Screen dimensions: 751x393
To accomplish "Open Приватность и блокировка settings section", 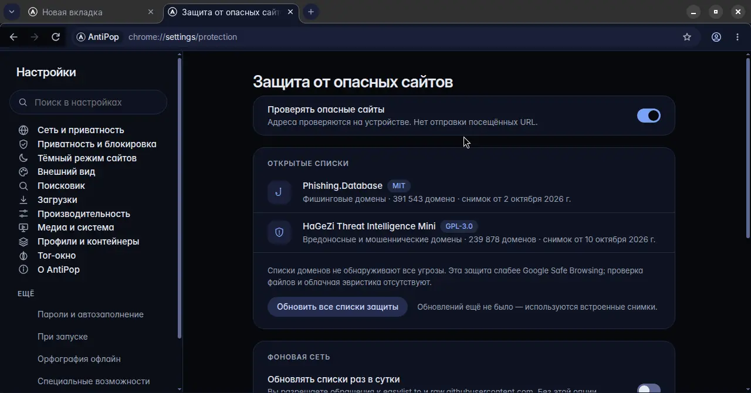I will [x=97, y=144].
